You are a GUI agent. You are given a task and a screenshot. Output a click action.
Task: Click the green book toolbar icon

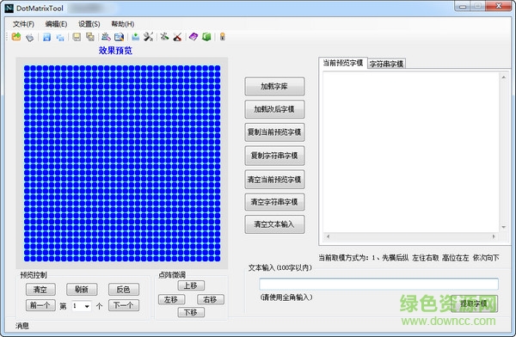point(206,37)
